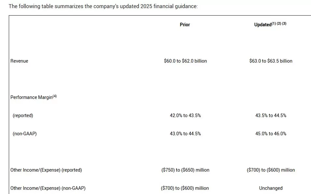
Task: Select updated revenue $63.0 to $63.5 billion
Action: pos(271,61)
